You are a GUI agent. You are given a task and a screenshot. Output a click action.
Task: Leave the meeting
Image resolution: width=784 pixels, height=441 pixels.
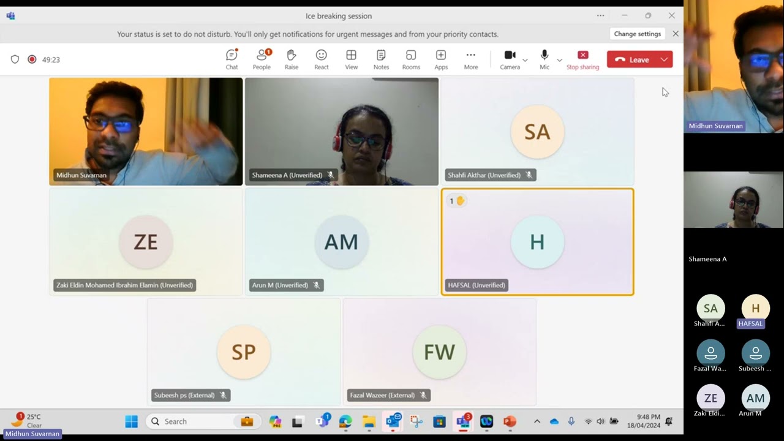tap(632, 59)
